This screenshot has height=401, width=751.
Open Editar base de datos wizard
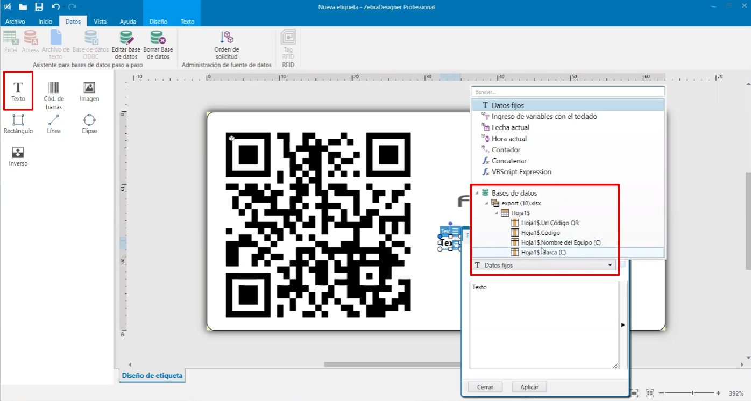tap(126, 45)
